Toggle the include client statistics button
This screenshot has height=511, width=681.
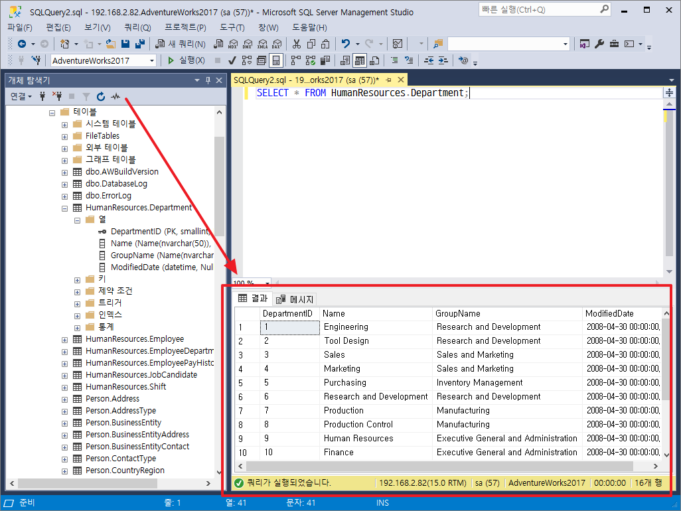[325, 60]
